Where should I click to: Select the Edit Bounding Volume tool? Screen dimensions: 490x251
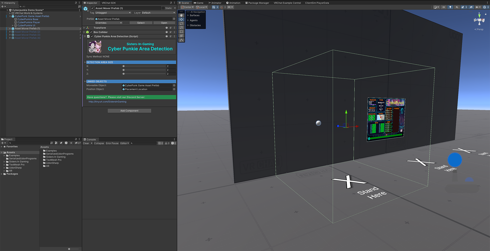[181, 40]
